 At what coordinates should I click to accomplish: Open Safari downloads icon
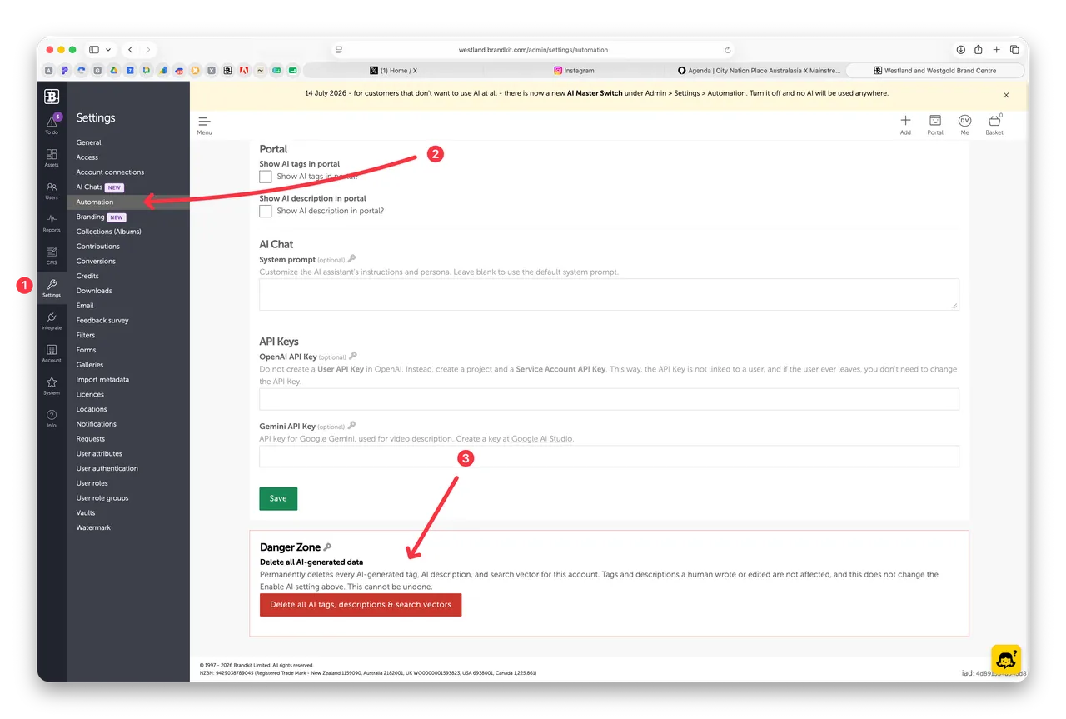tap(960, 50)
